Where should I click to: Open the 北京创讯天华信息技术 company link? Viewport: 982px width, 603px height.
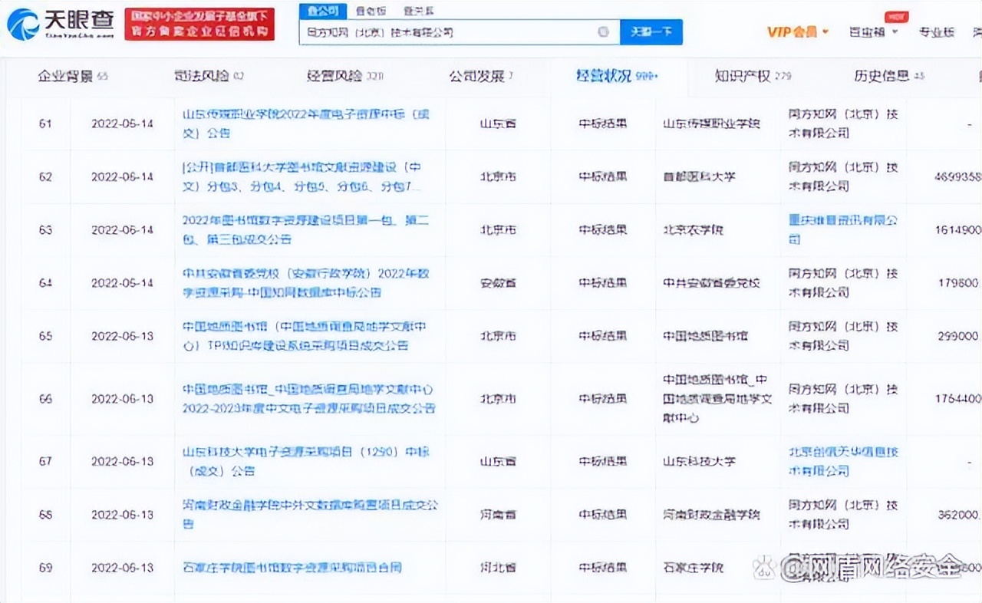[842, 460]
